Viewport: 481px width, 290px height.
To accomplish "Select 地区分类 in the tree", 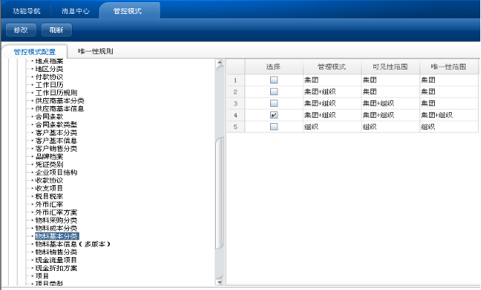I will [49, 69].
